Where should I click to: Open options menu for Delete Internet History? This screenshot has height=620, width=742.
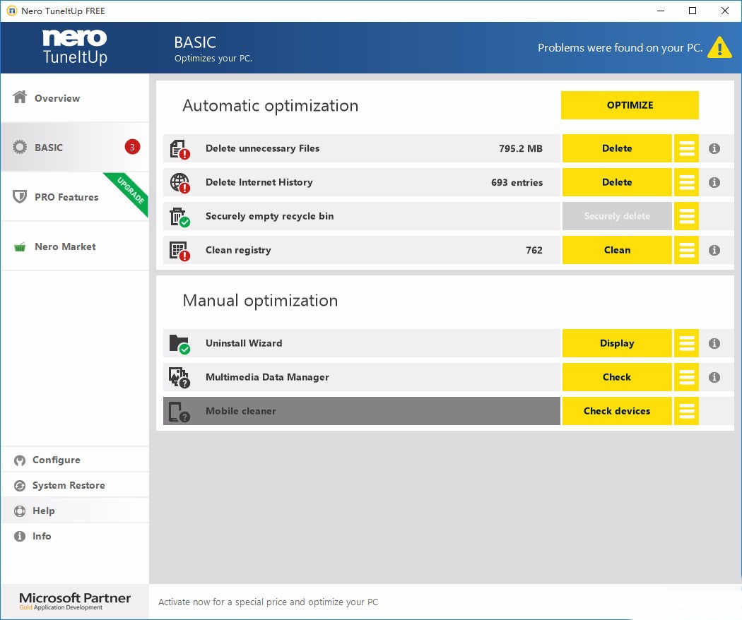pyautogui.click(x=687, y=182)
